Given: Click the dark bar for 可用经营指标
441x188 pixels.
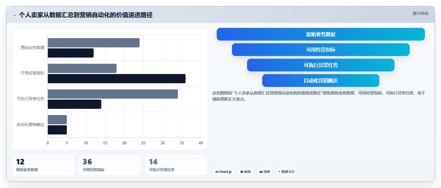Looking at the screenshot, I should click(117, 79).
